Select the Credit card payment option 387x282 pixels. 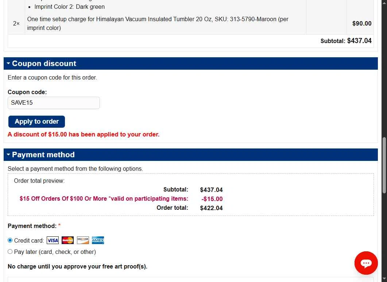[x=10, y=240]
